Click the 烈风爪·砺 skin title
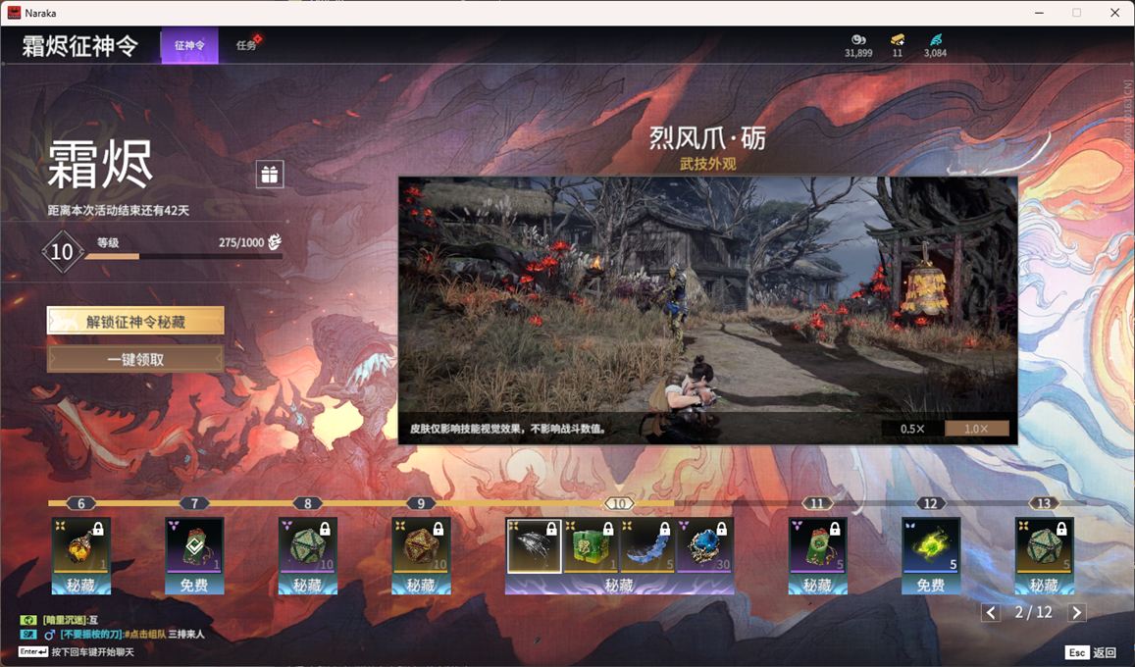This screenshot has height=667, width=1135. pos(707,138)
